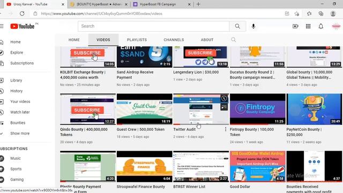This screenshot has width=343, height=193.
Task: Click Add to queue icon on Twitter Audit thumbnail
Action: point(224,107)
